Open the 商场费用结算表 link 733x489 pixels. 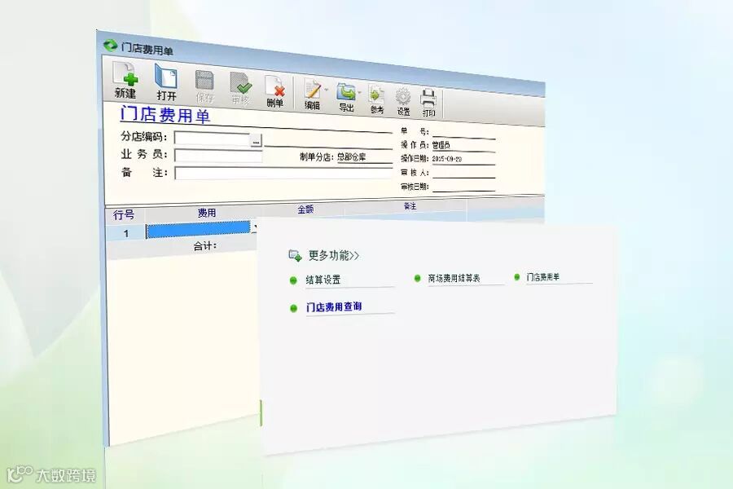454,278
